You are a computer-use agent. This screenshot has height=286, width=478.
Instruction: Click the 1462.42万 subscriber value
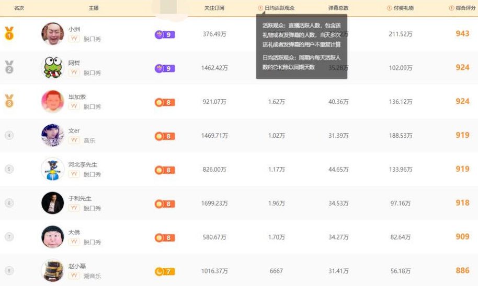pos(214,68)
